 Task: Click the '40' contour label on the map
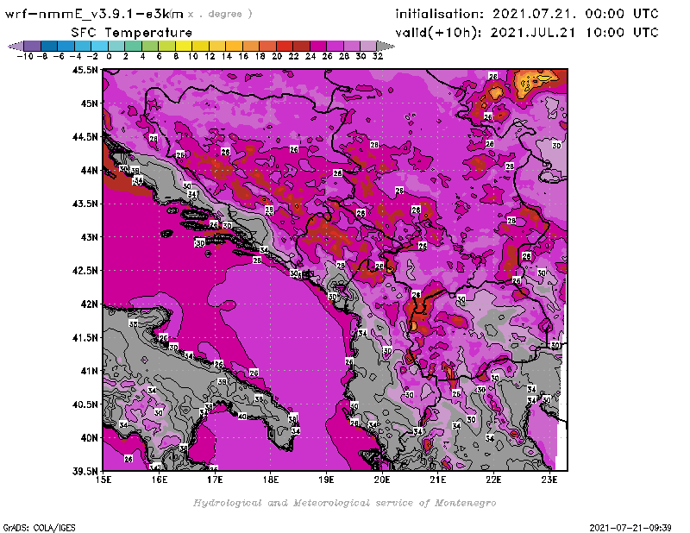242,417
